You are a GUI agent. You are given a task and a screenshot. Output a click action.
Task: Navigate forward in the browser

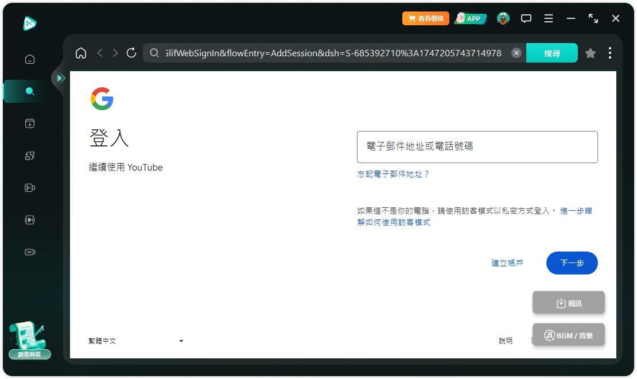pyautogui.click(x=115, y=53)
